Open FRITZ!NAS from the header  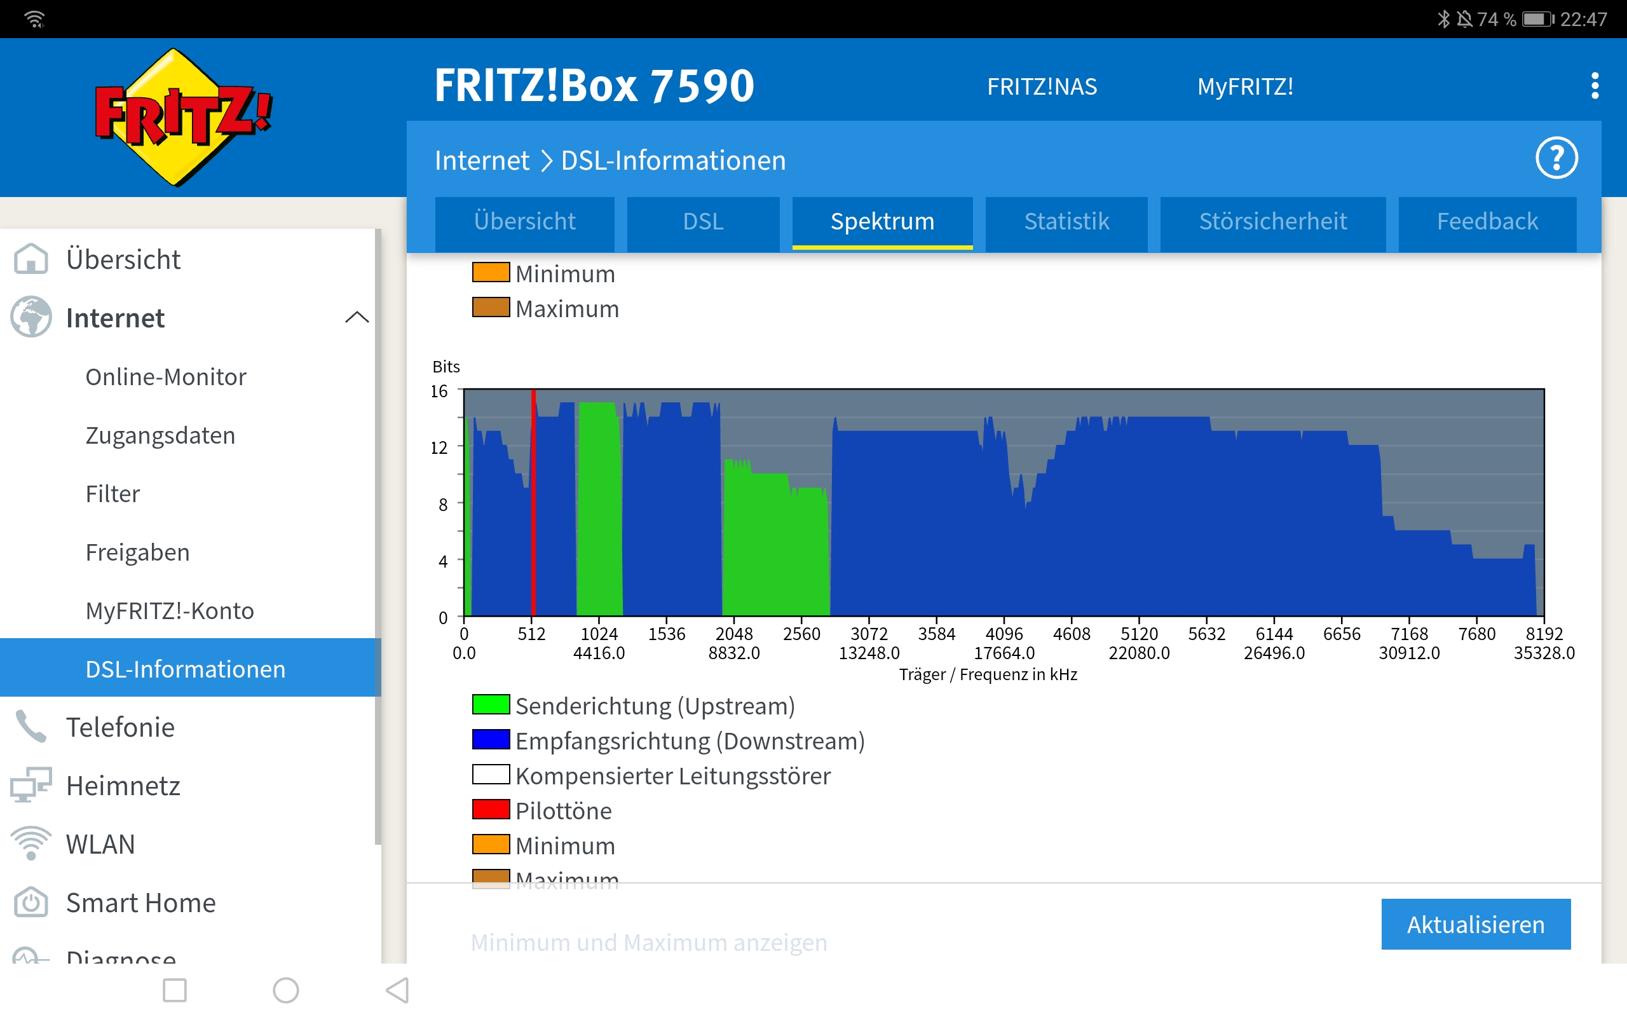[x=1042, y=87]
